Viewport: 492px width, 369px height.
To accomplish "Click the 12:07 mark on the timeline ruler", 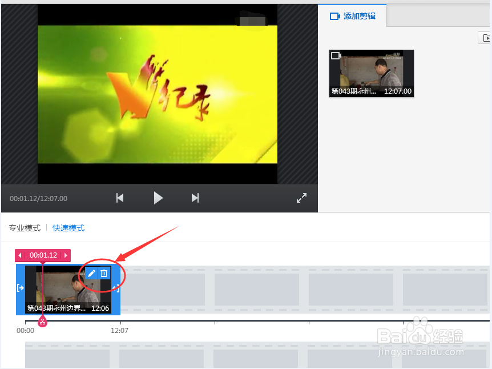I will pyautogui.click(x=119, y=330).
